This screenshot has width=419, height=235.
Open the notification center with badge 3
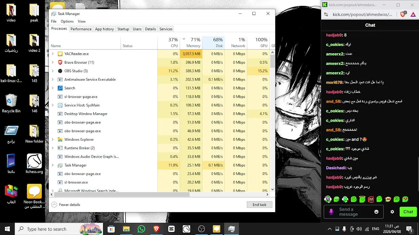tap(409, 229)
